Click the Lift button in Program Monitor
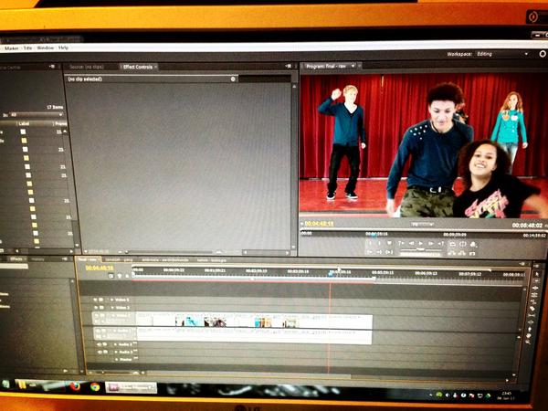Image resolution: width=548 pixels, height=411 pixels. 452,253
